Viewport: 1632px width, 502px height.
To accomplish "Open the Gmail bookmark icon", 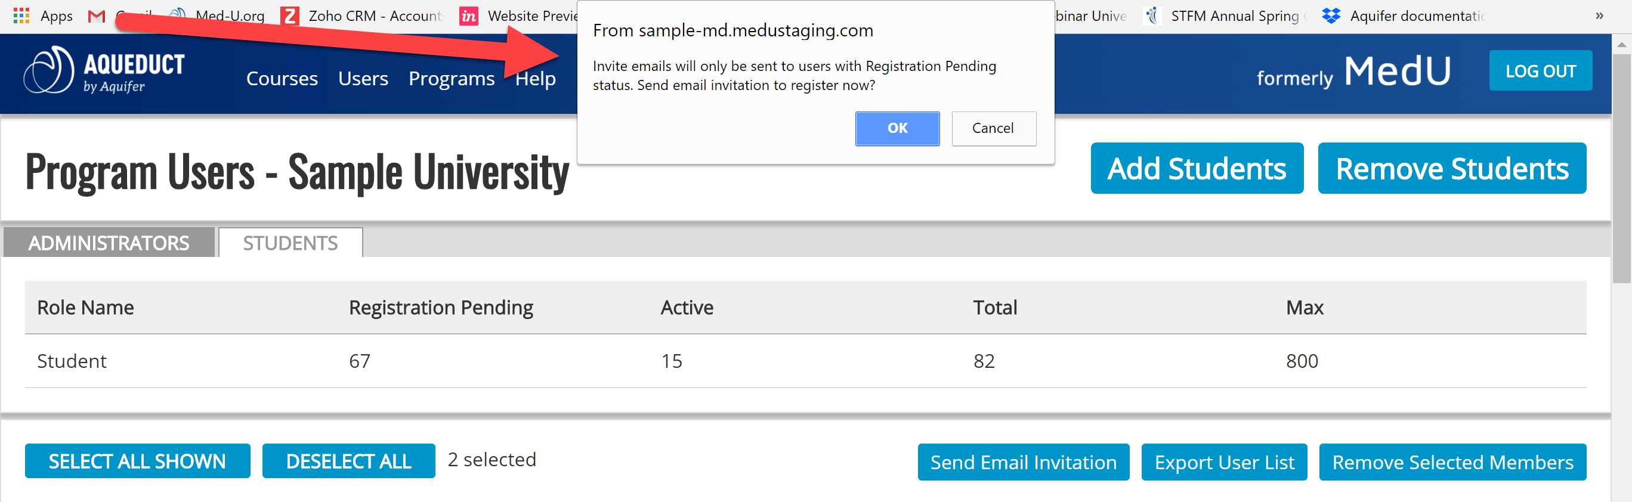I will [x=96, y=16].
